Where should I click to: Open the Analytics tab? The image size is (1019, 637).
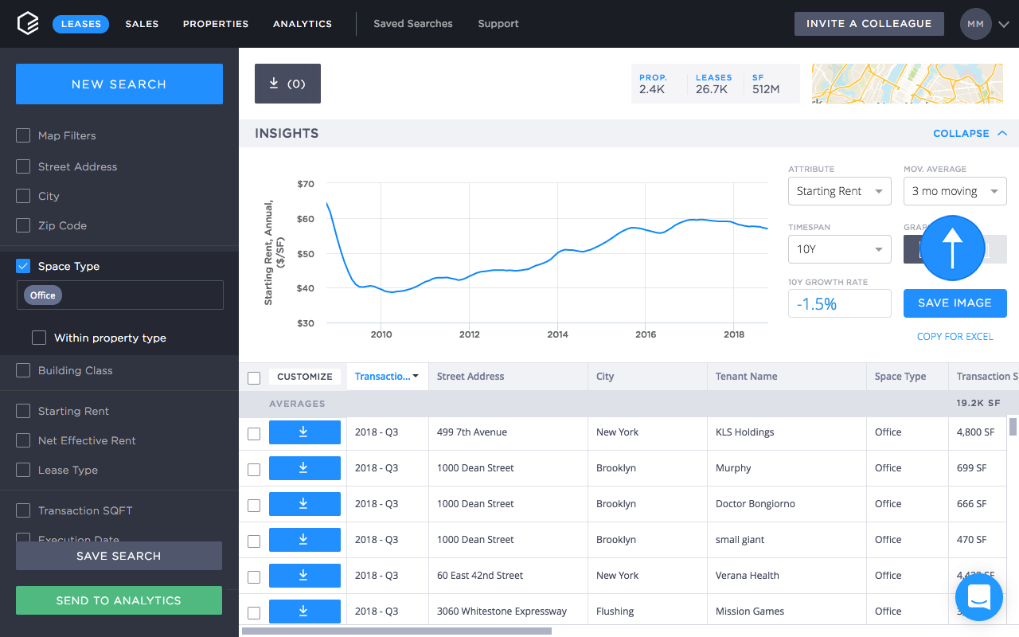303,24
